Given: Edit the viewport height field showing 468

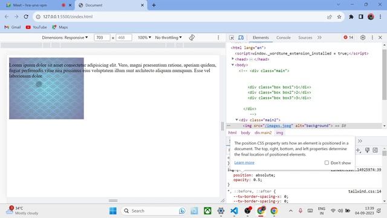Looking at the screenshot, I should [x=123, y=38].
